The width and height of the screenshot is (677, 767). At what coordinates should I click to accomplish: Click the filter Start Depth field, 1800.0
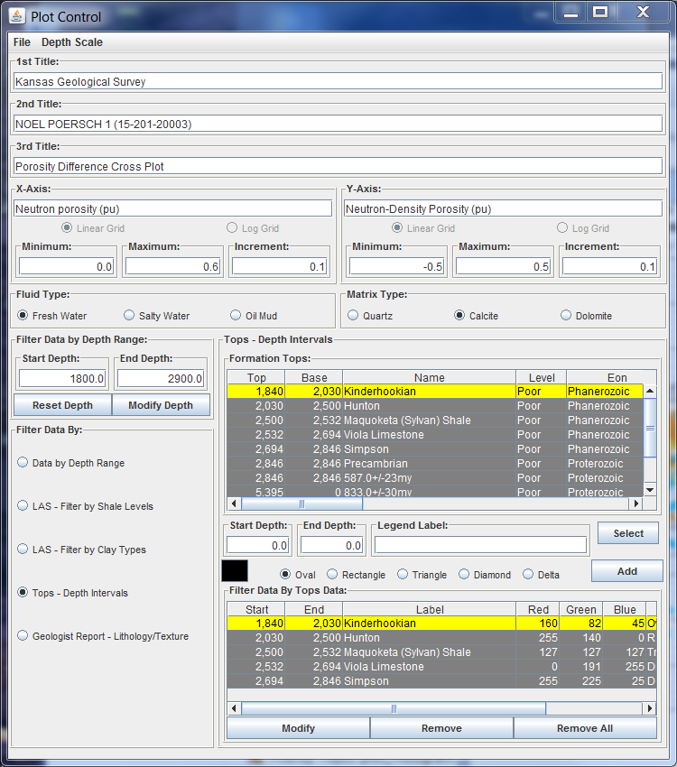(62, 379)
